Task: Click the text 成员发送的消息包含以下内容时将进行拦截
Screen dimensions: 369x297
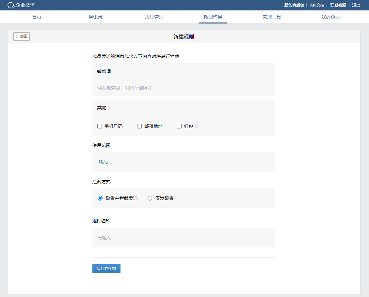Action: click(x=136, y=56)
